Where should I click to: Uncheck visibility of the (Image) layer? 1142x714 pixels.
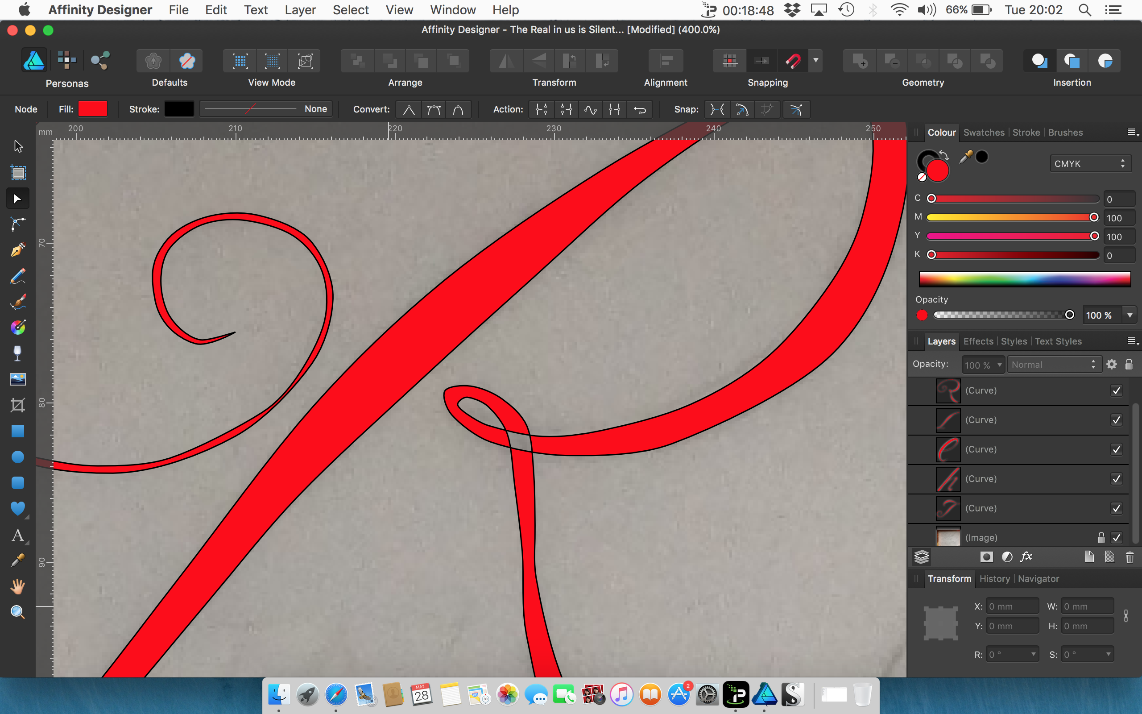click(1117, 537)
